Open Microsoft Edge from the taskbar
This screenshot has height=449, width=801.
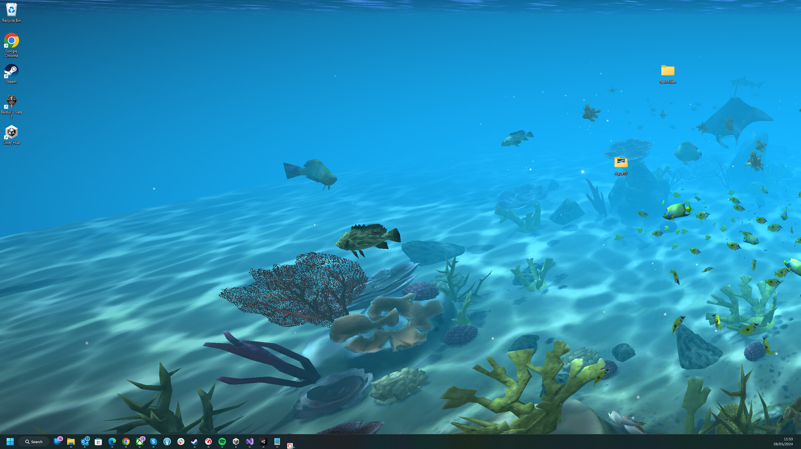[111, 442]
